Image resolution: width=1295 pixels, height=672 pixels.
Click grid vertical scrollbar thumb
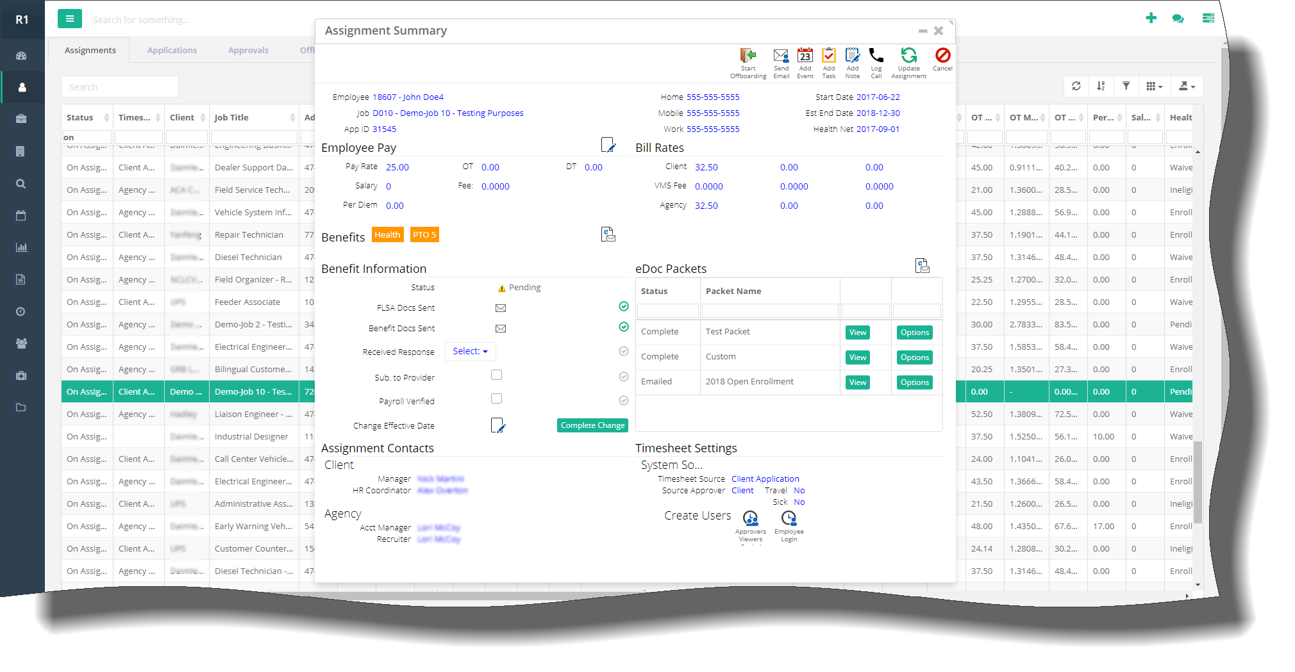(x=1197, y=482)
